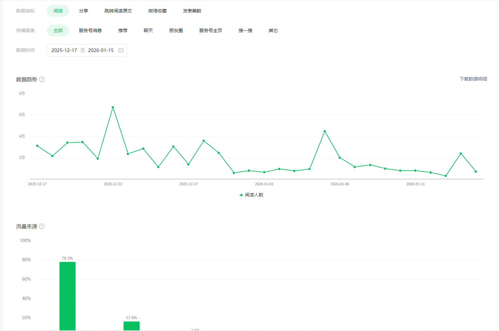Image resolution: width=499 pixels, height=331 pixels.
Task: Show the 聊天 channel data
Action: pyautogui.click(x=148, y=30)
